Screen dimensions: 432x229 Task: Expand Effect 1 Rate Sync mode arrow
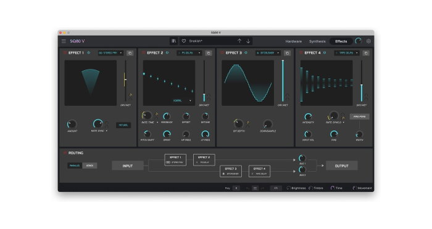[x=107, y=131]
